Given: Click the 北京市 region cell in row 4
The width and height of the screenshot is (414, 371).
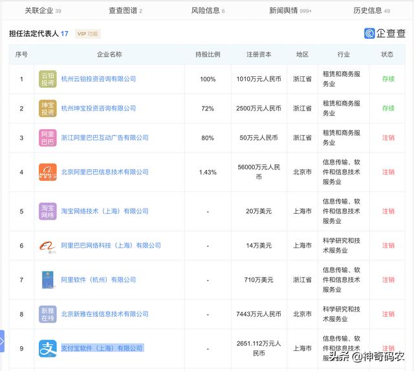Looking at the screenshot, I should tap(302, 172).
